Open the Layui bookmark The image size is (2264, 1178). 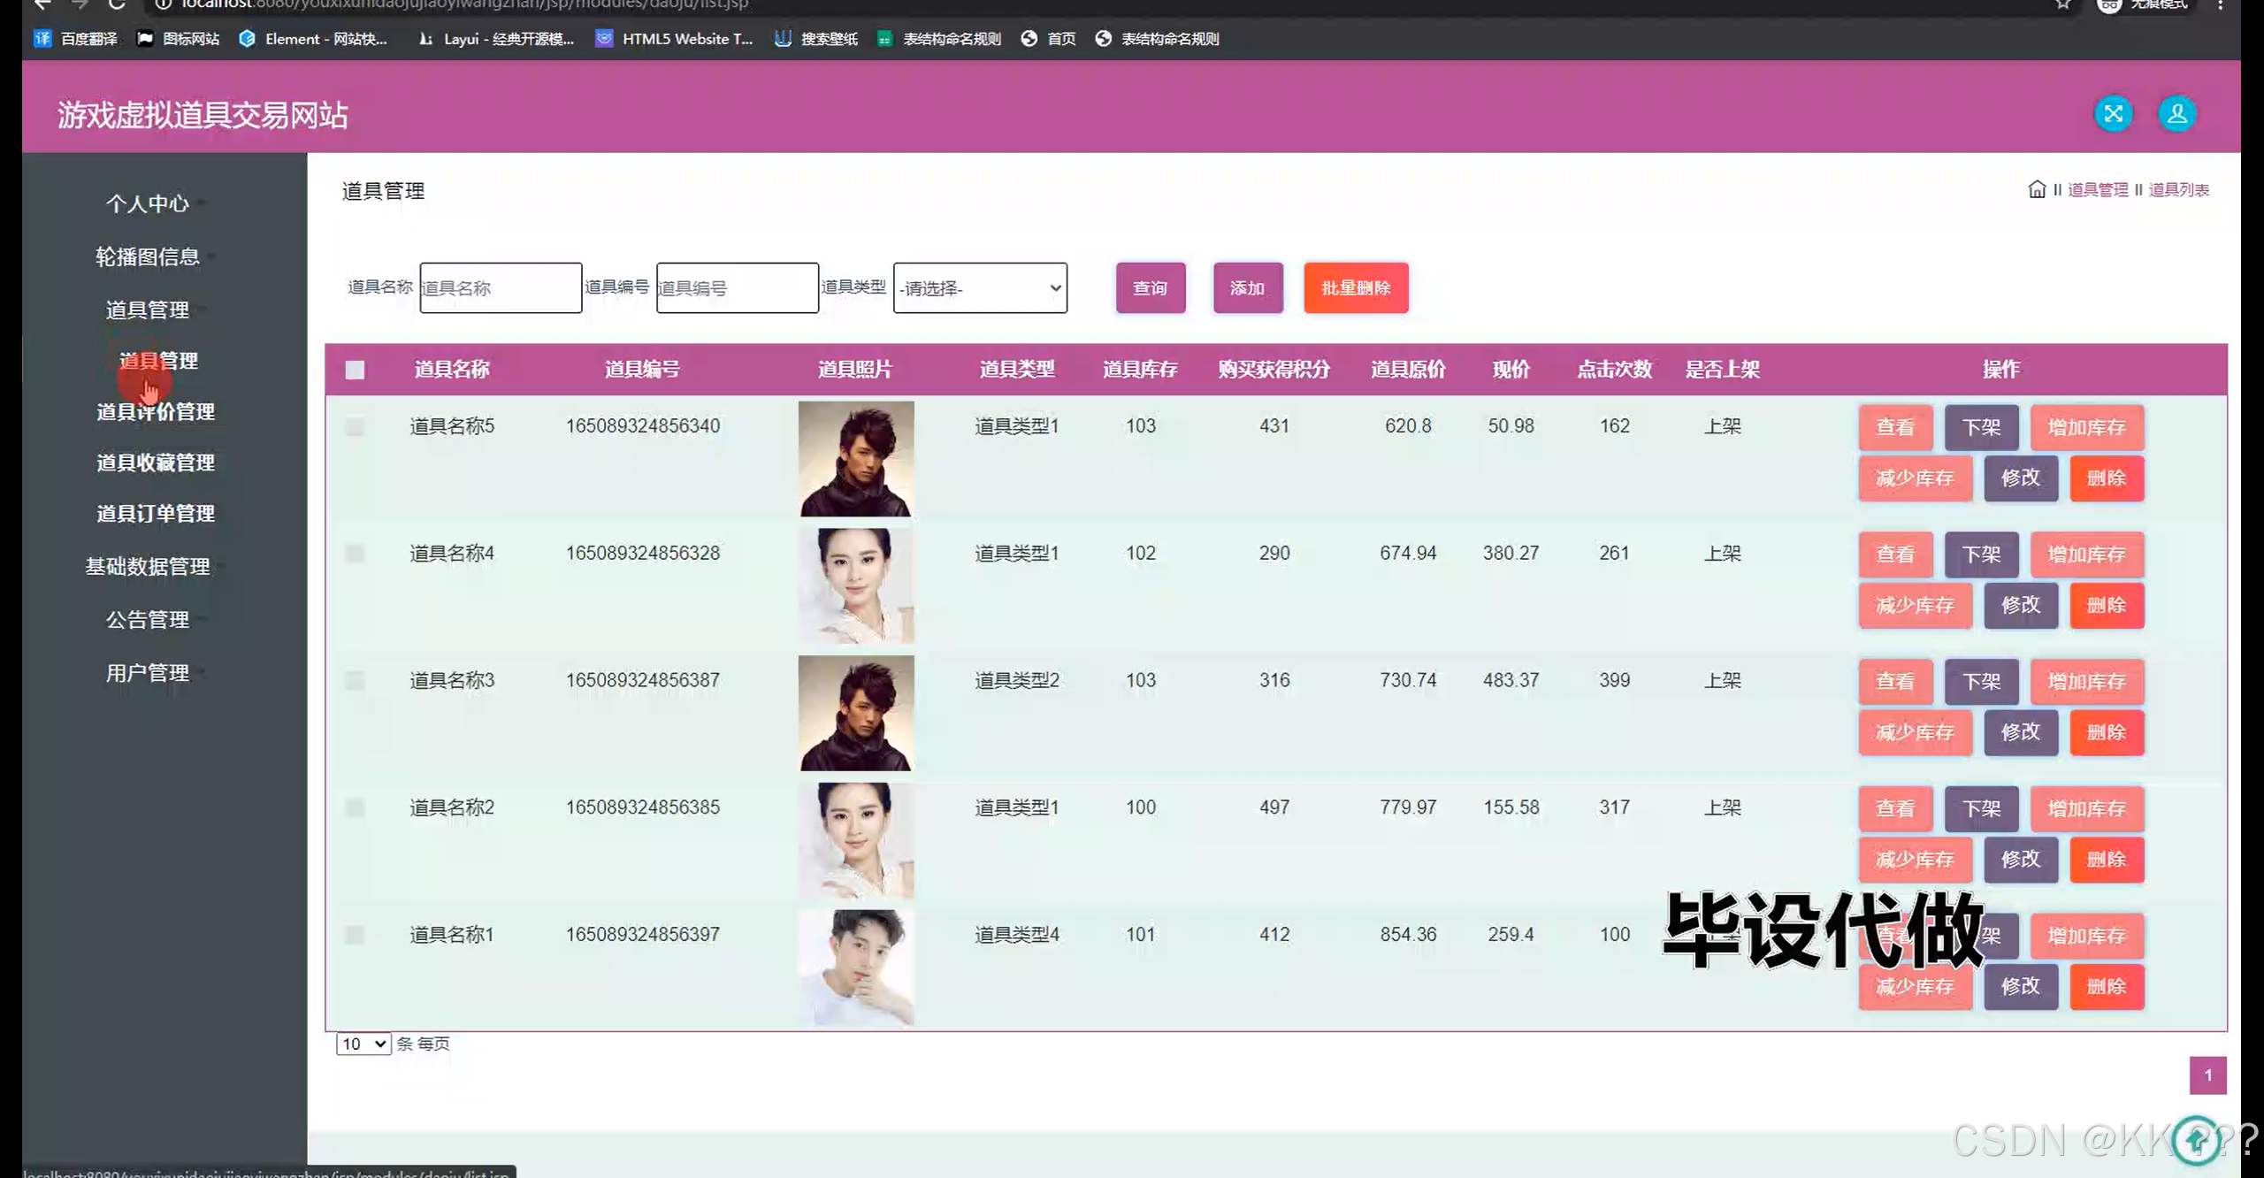[496, 39]
